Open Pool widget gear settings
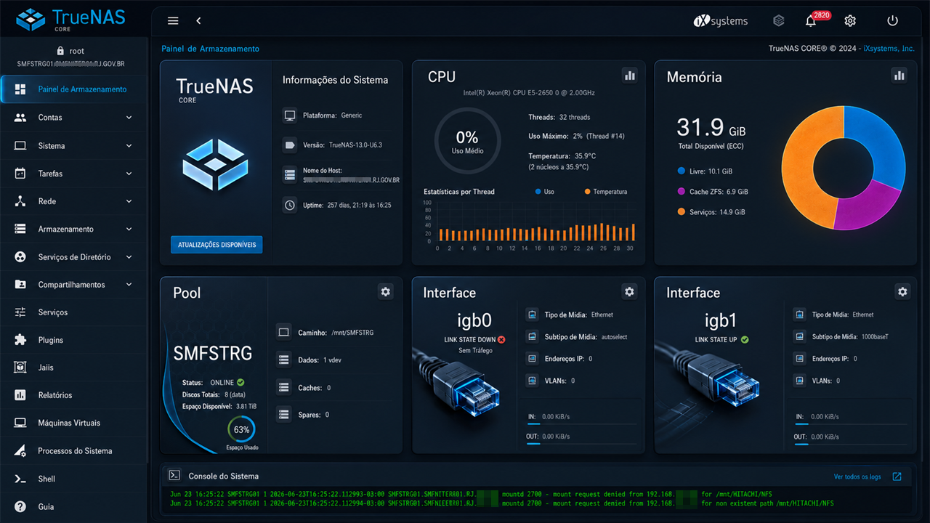 (386, 292)
